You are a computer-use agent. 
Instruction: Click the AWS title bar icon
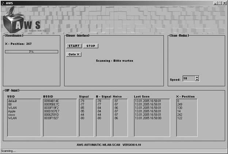(3, 3)
